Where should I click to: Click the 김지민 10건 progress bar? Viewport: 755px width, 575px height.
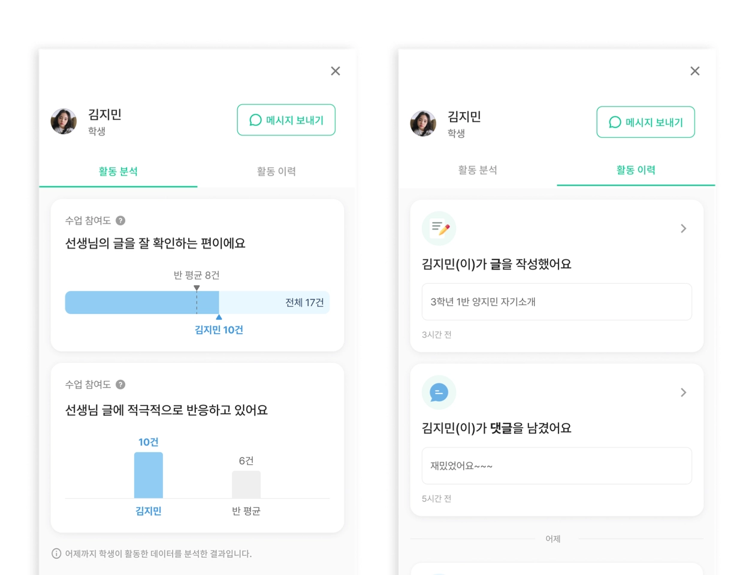[x=197, y=302]
